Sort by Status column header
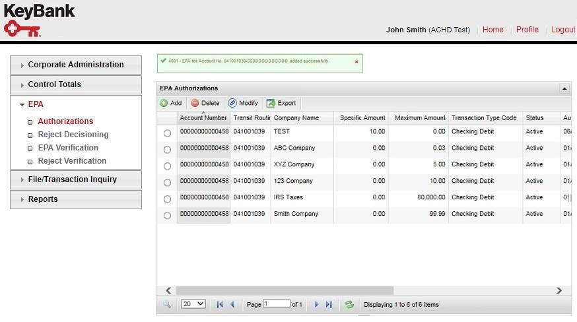This screenshot has width=577, height=322. [541, 117]
